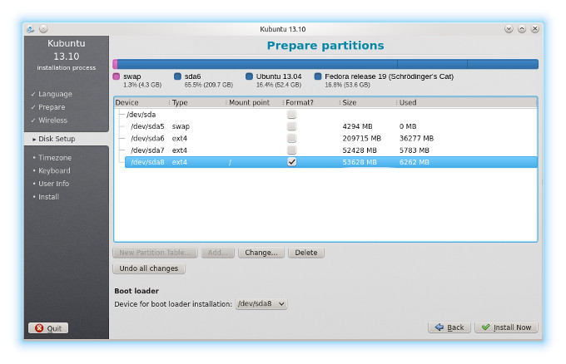Click the 6262 MB used value
Viewport: 566px width, 364px height.
(415, 162)
